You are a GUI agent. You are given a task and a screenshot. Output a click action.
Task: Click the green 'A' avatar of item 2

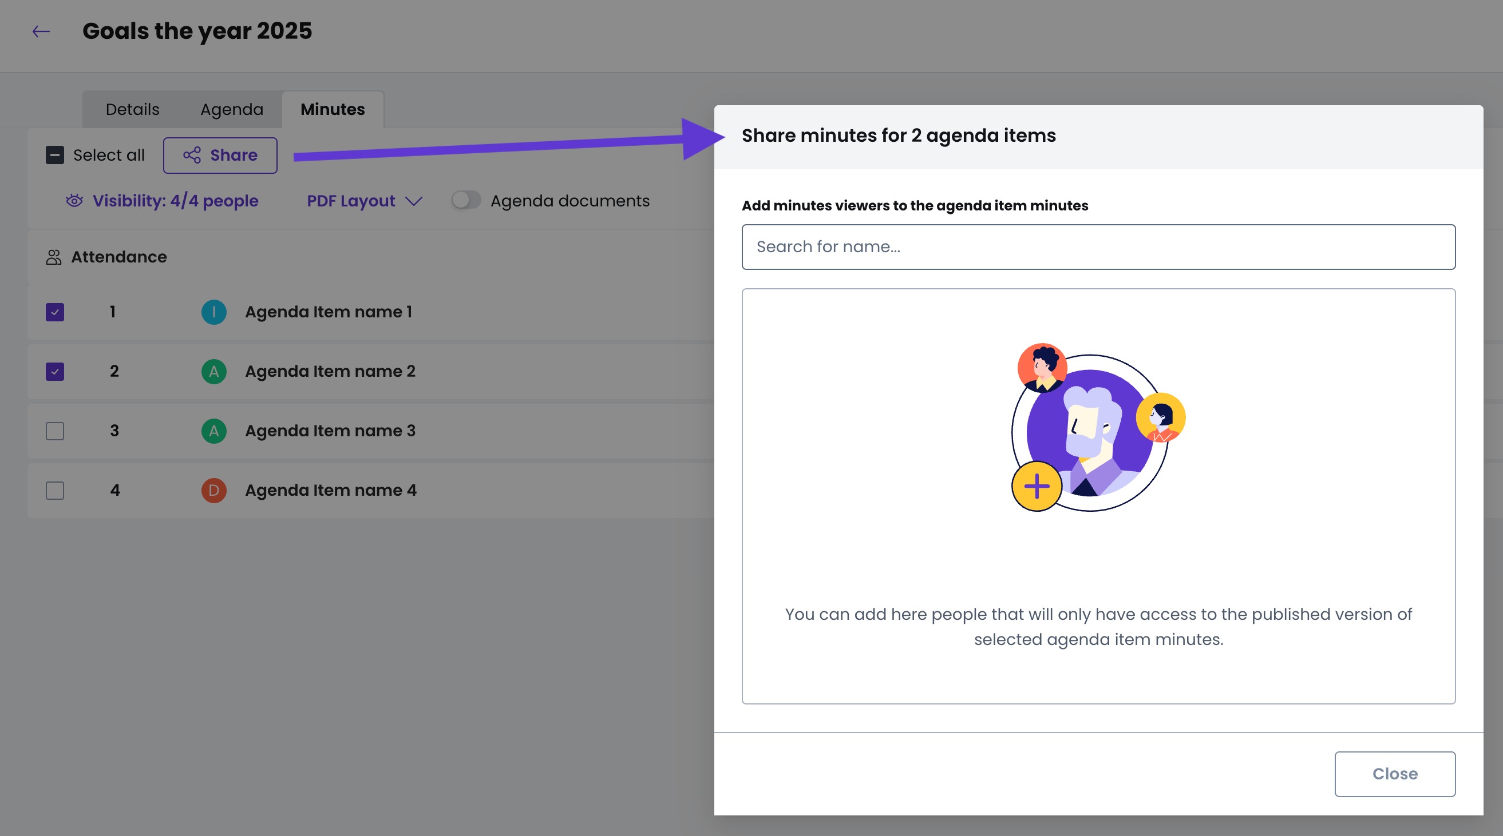coord(213,371)
